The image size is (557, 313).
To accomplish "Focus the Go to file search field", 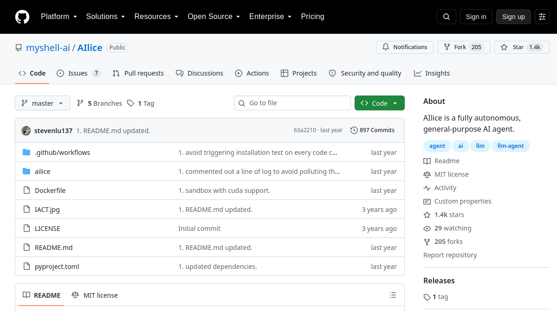I will [x=292, y=103].
